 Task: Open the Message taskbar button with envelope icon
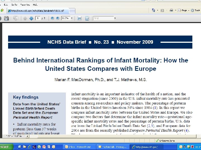pos(113,147)
